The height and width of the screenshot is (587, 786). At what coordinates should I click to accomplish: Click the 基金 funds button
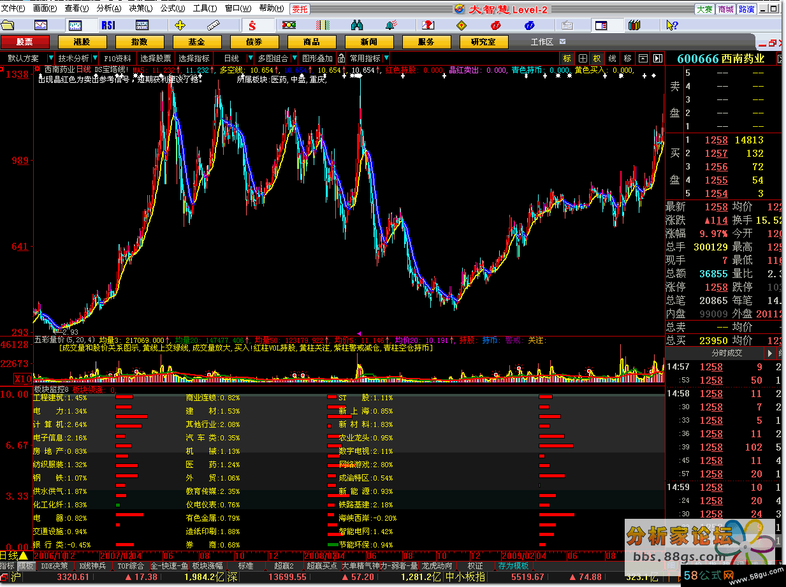(x=197, y=42)
